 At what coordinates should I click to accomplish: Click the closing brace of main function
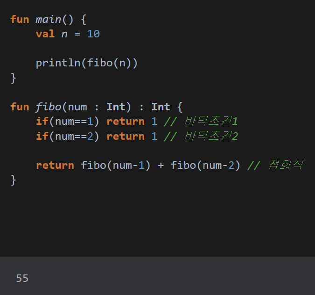[x=13, y=78]
